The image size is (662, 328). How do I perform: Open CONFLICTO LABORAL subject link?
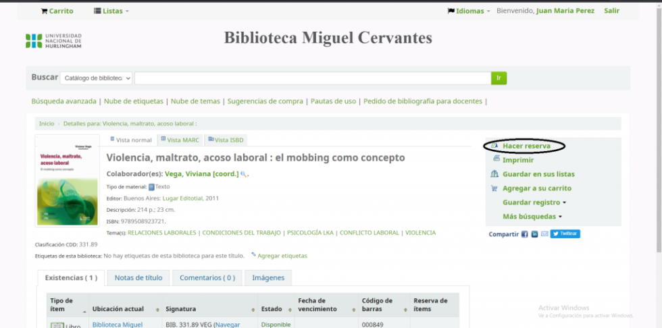369,233
